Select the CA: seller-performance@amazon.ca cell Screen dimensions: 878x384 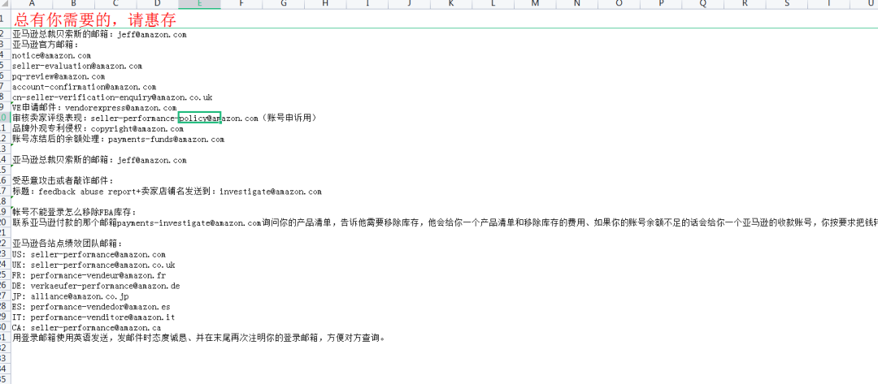(87, 327)
